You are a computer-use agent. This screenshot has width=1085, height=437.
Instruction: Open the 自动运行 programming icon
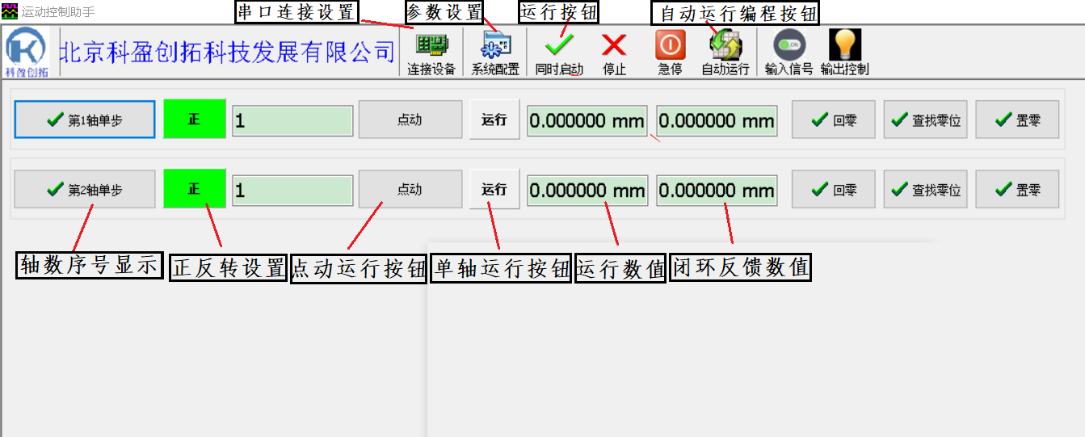[x=725, y=53]
